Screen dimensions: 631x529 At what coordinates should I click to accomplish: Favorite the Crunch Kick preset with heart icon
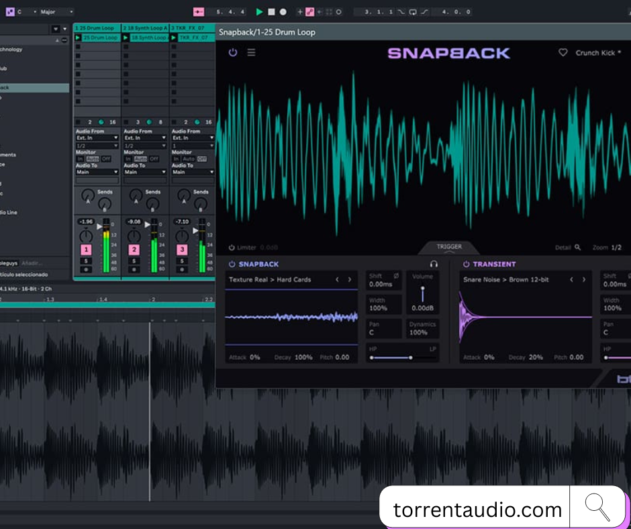coord(563,52)
